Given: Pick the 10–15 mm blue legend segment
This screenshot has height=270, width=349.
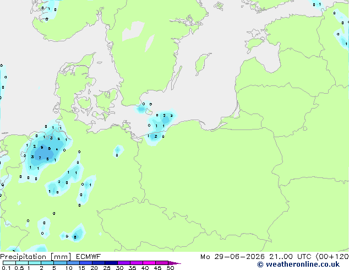Looking at the screenshot, I should point(73,263).
